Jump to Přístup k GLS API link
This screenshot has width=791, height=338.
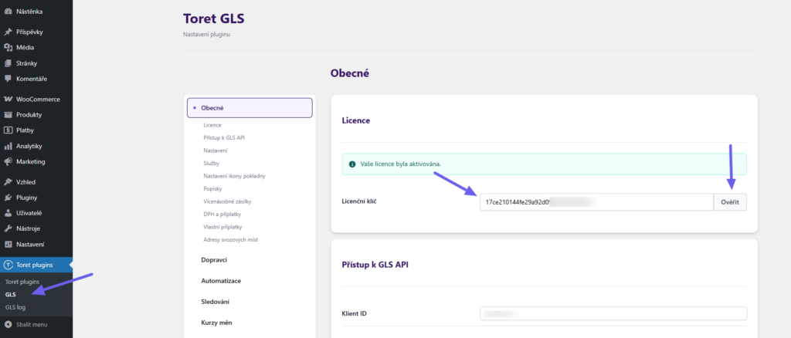coord(224,137)
